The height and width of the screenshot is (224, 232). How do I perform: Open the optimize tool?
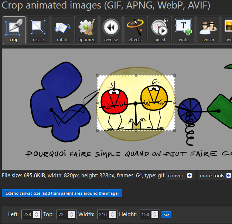pos(87,30)
